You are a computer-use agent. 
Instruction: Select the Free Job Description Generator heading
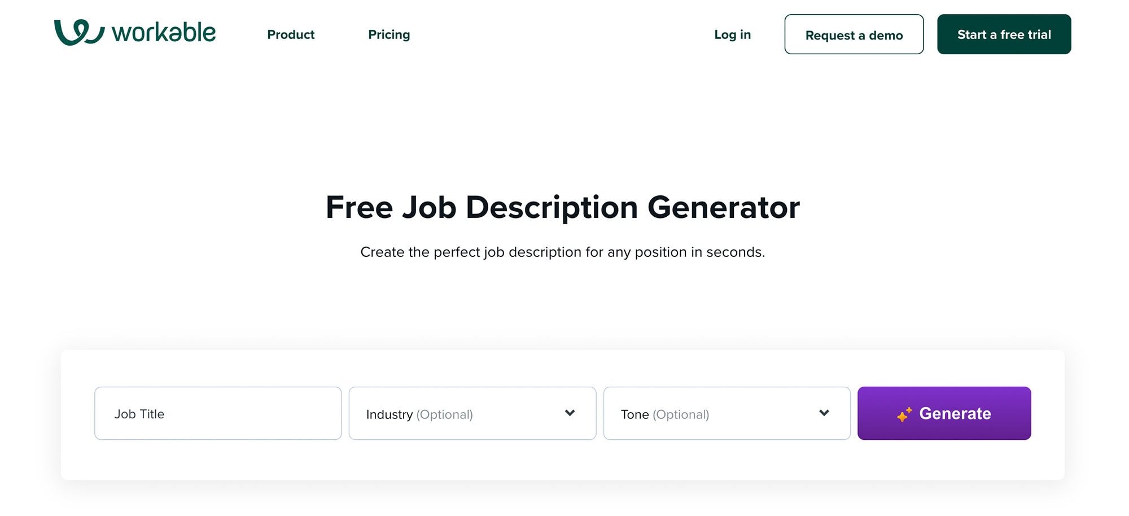pos(563,207)
